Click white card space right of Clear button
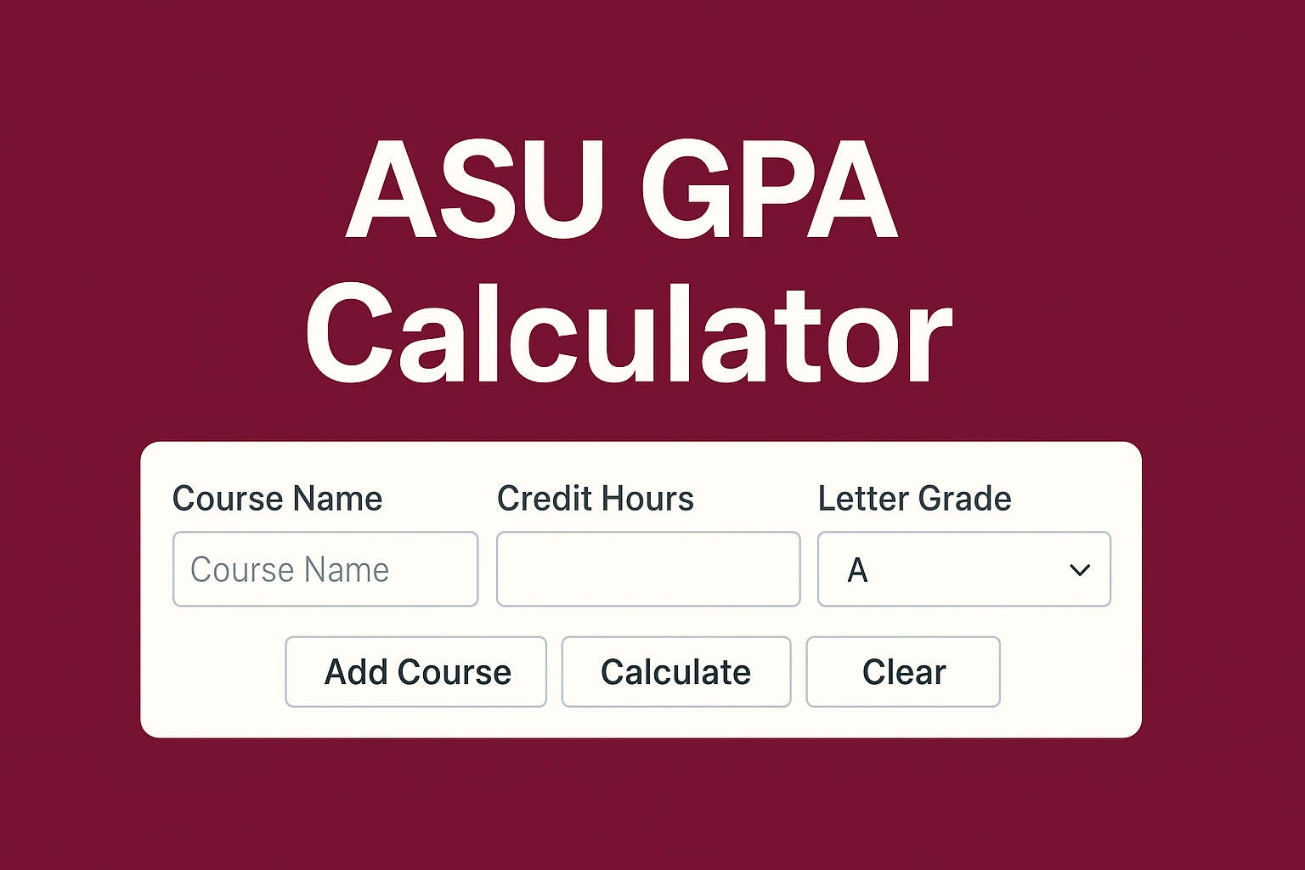This screenshot has height=870, width=1305. click(x=1071, y=671)
